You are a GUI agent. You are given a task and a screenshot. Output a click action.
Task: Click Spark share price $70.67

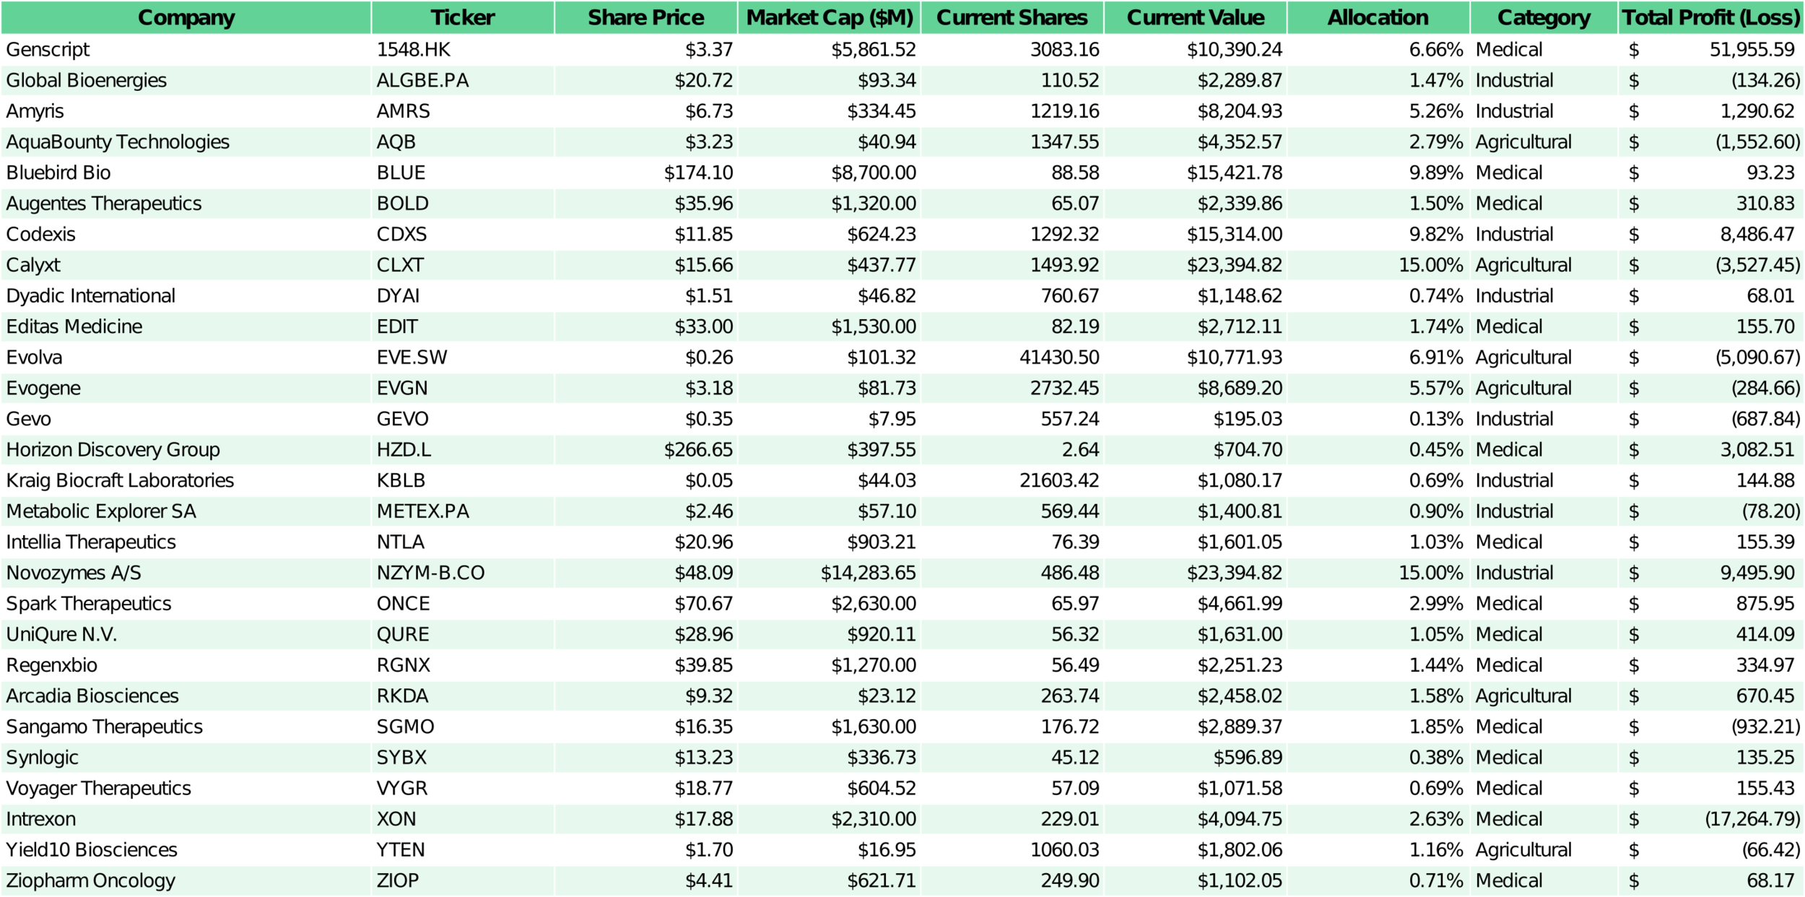(x=646, y=604)
